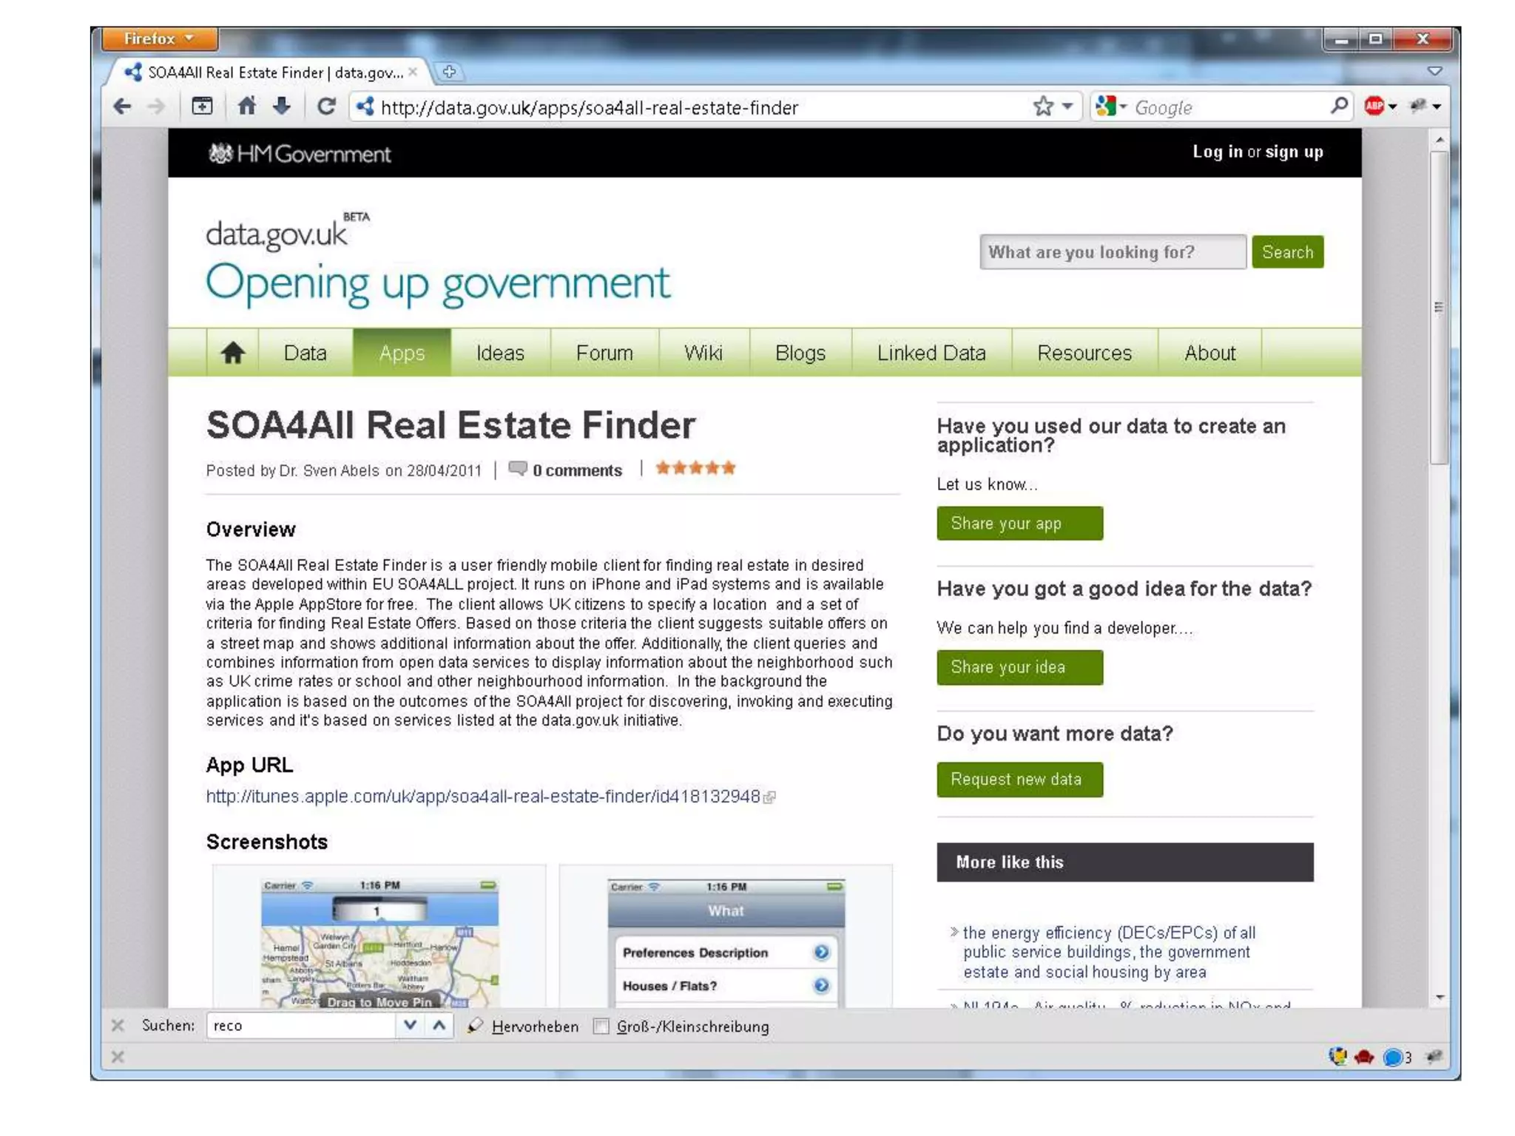Click the five-star rating

point(695,467)
